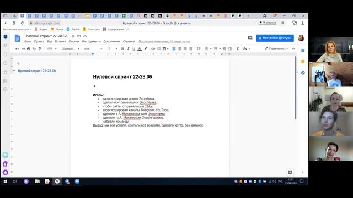Open last edit version history link

[164, 42]
